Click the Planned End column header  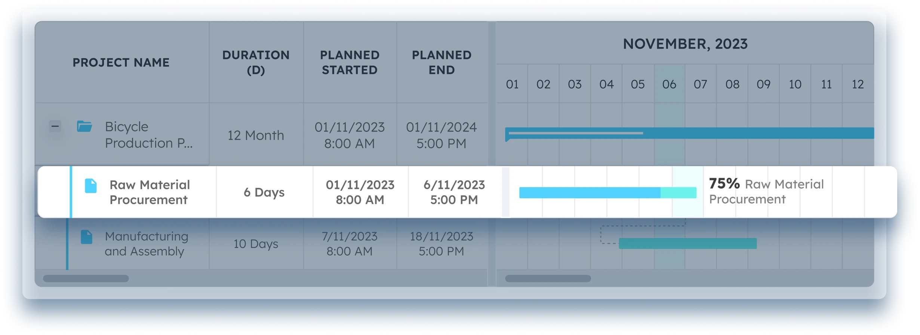pyautogui.click(x=441, y=62)
